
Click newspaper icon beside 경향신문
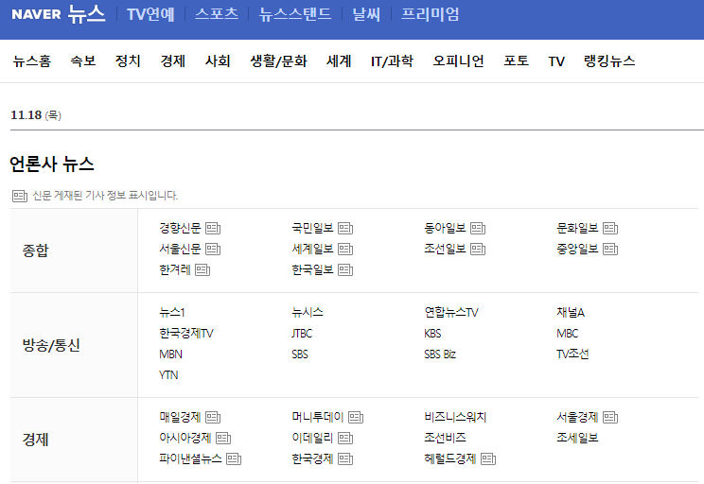click(x=213, y=229)
